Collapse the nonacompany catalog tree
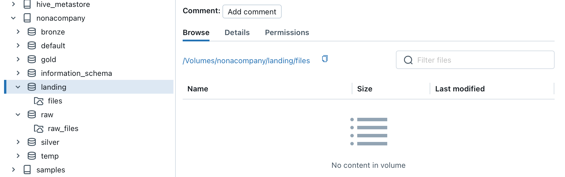Screen dimensions: 565x177 (13, 18)
